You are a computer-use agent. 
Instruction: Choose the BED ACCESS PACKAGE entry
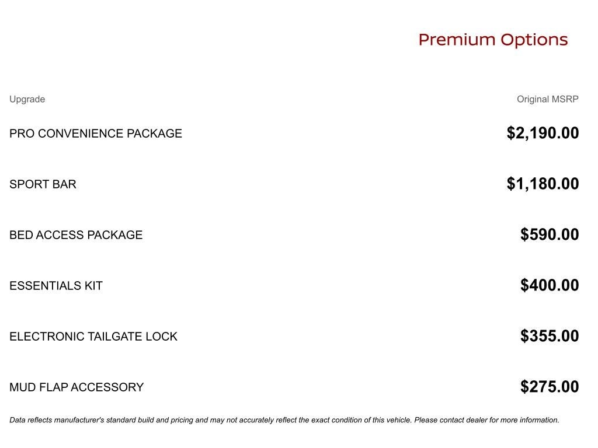coord(76,235)
